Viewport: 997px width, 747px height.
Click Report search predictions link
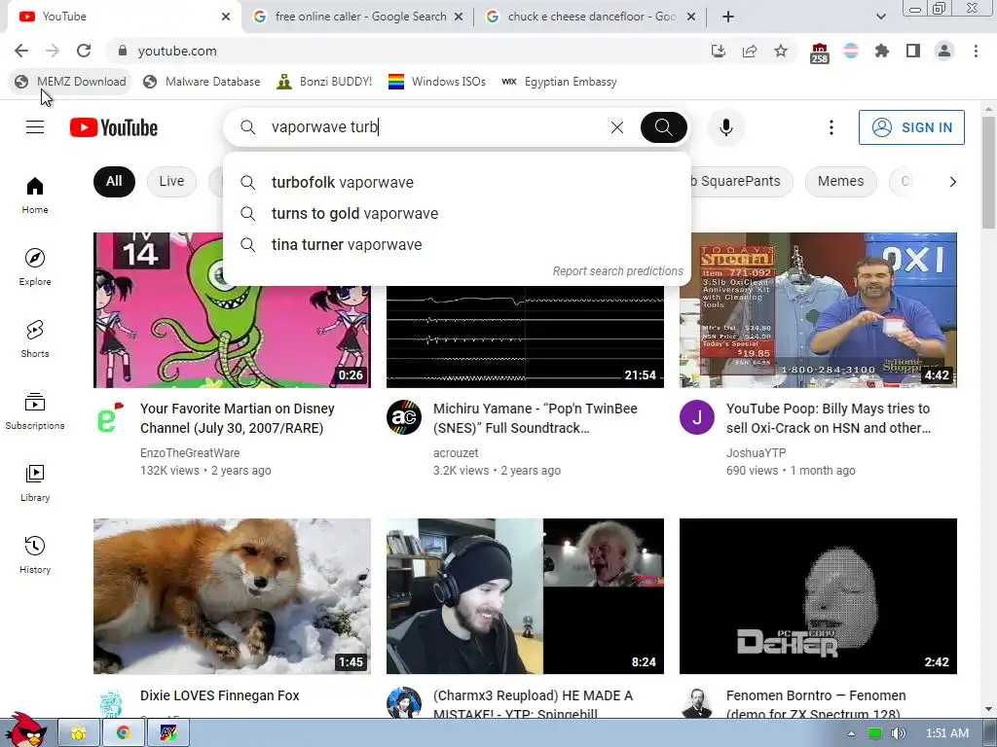click(x=617, y=271)
